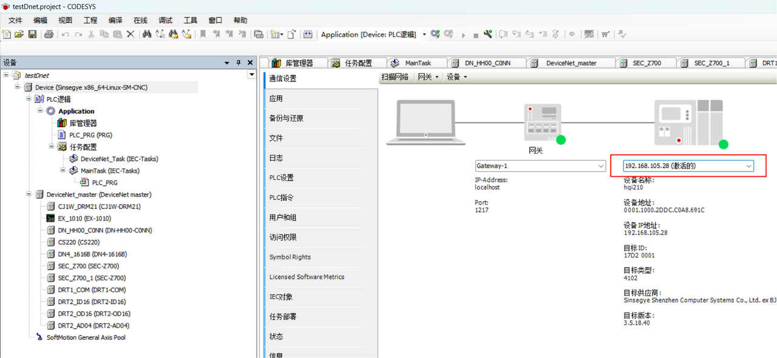Viewport: 777px width, 358px height.
Task: Pin the 设备 panel with the pushpin icon
Action: 239,62
